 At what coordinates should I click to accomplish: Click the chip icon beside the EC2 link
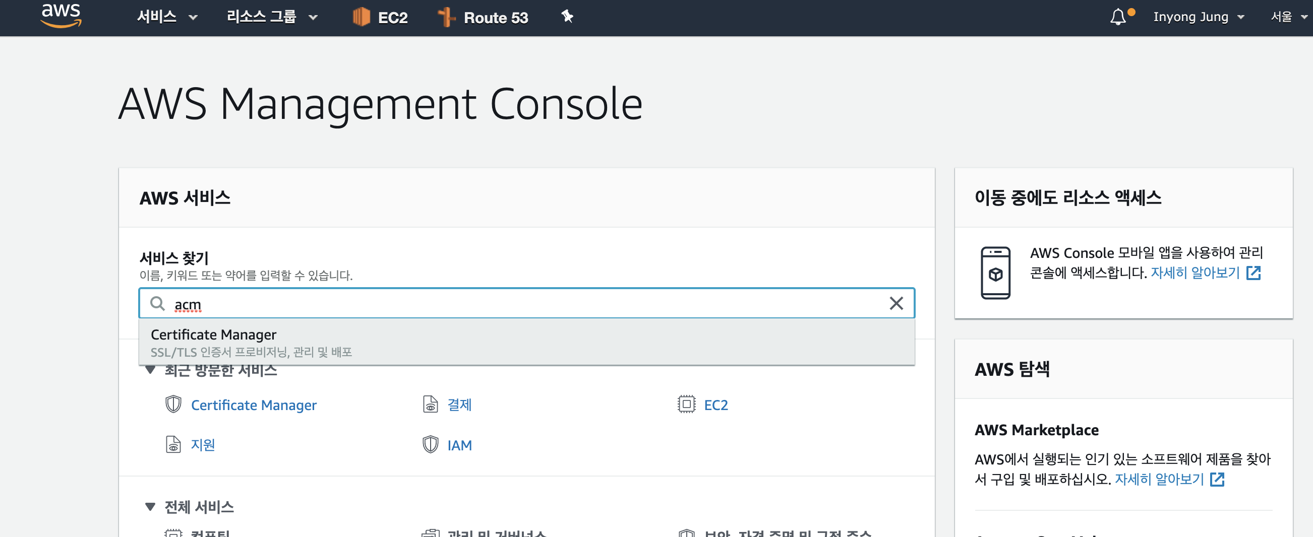point(687,405)
